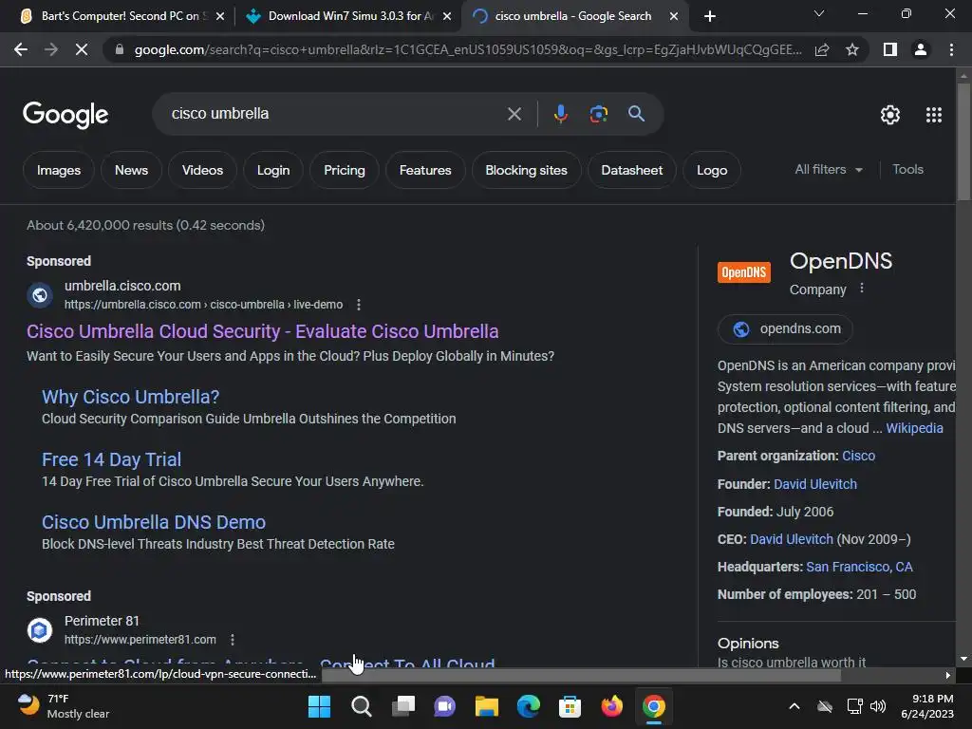Open clock and date 9:18 PM
This screenshot has height=729, width=972.
coord(927,706)
